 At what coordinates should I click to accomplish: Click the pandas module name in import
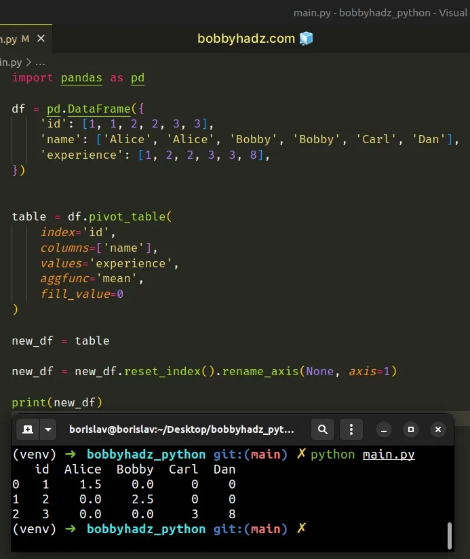click(x=81, y=78)
